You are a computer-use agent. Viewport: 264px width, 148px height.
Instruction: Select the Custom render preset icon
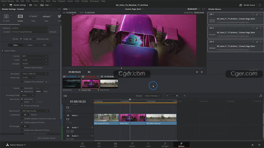click(20, 16)
